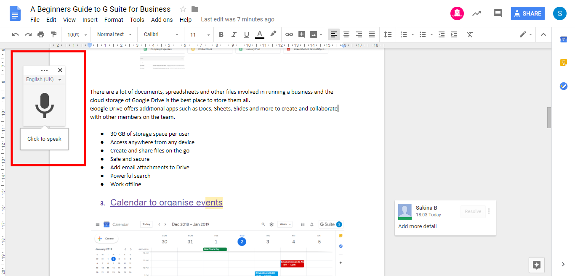Image resolution: width=575 pixels, height=276 pixels.
Task: Open the Google Docs home icon
Action: click(x=15, y=14)
